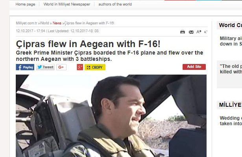Email the article via envelope icon
Viewport: 242px width, 157px height.
tap(191, 32)
